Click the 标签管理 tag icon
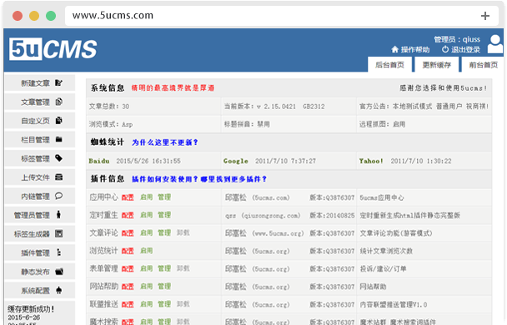This screenshot has height=325, width=507. 58,158
